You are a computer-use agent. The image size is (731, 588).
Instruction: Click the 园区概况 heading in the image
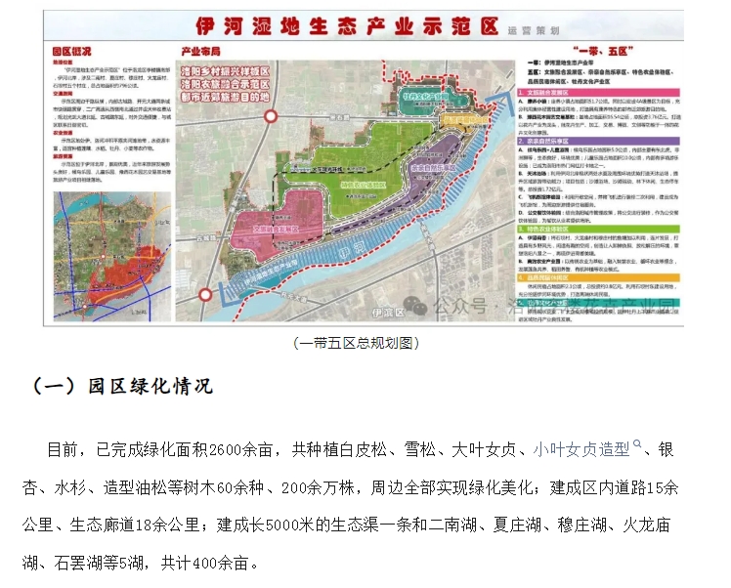(71, 51)
